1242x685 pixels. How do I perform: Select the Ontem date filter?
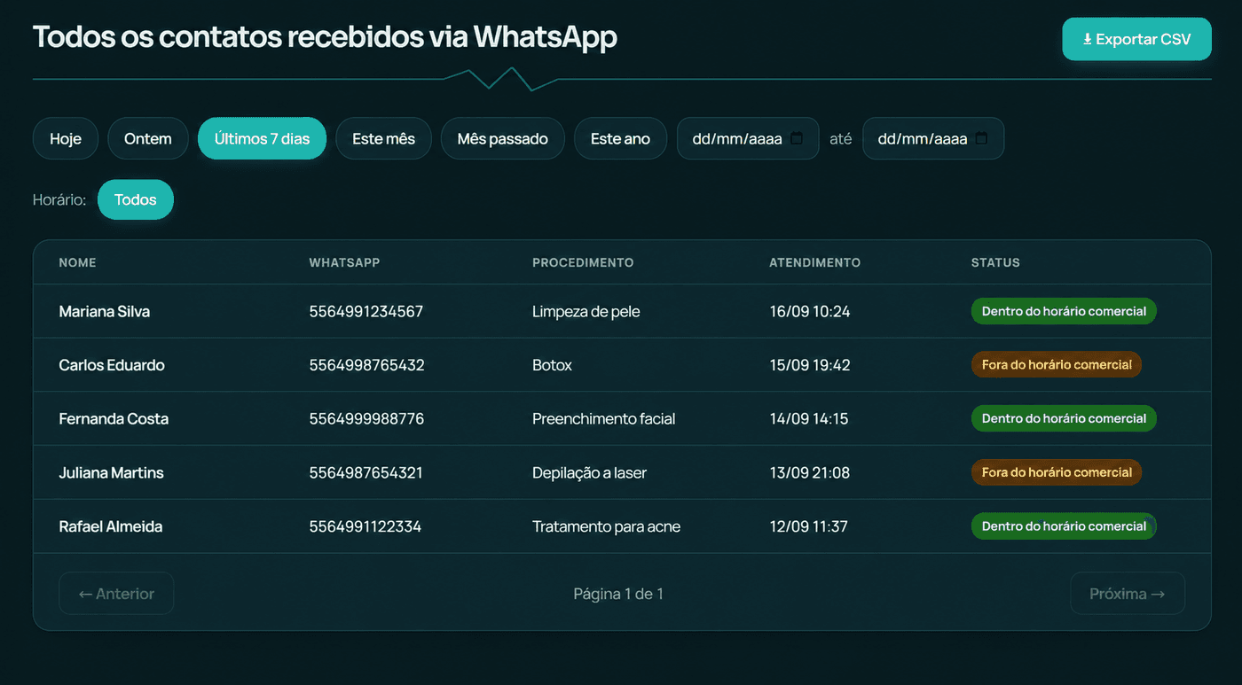click(148, 138)
